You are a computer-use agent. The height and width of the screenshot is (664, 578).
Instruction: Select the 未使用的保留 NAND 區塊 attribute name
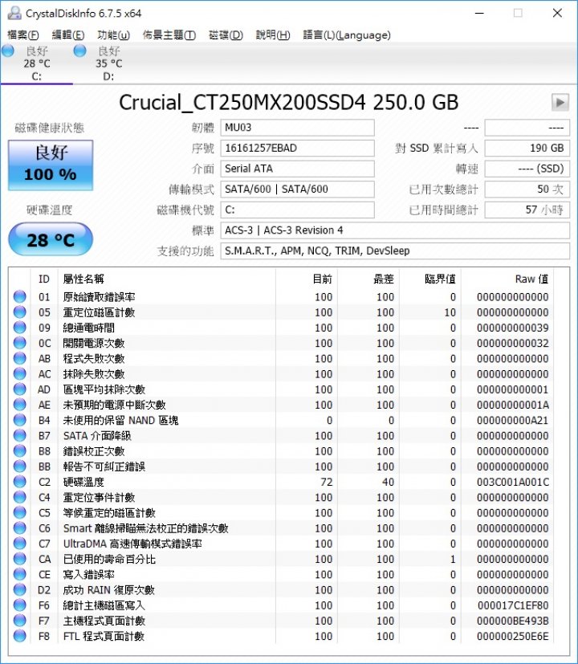[120, 420]
